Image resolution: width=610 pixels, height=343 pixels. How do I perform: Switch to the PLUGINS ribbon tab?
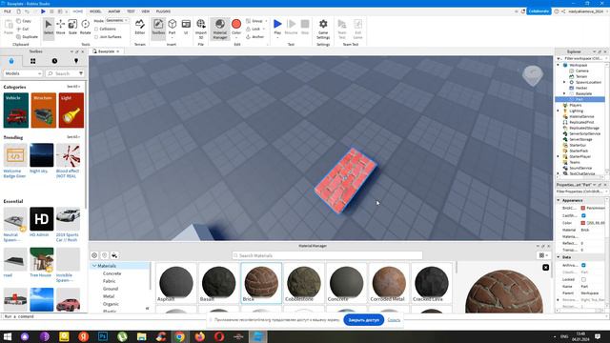click(163, 11)
